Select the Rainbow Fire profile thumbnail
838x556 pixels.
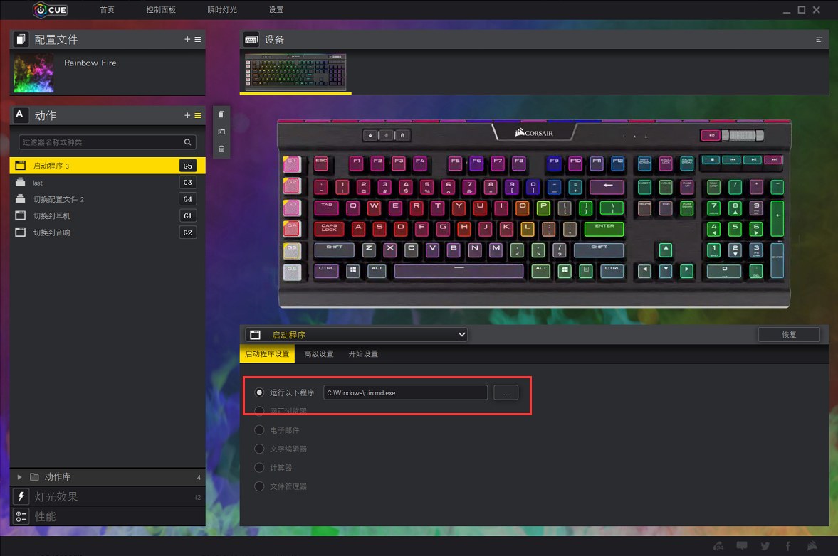coord(33,73)
